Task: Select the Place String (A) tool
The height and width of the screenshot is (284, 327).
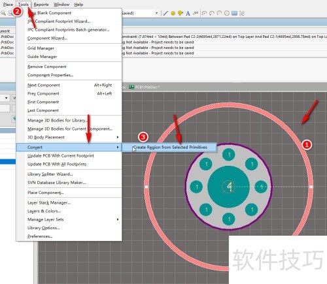Action: [188, 13]
